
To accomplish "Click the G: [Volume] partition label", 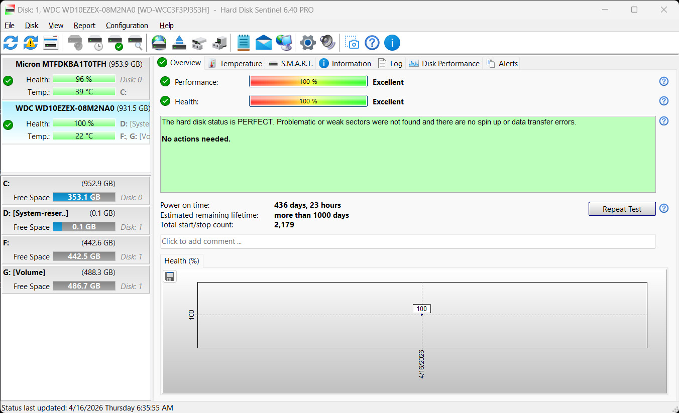I will point(24,272).
